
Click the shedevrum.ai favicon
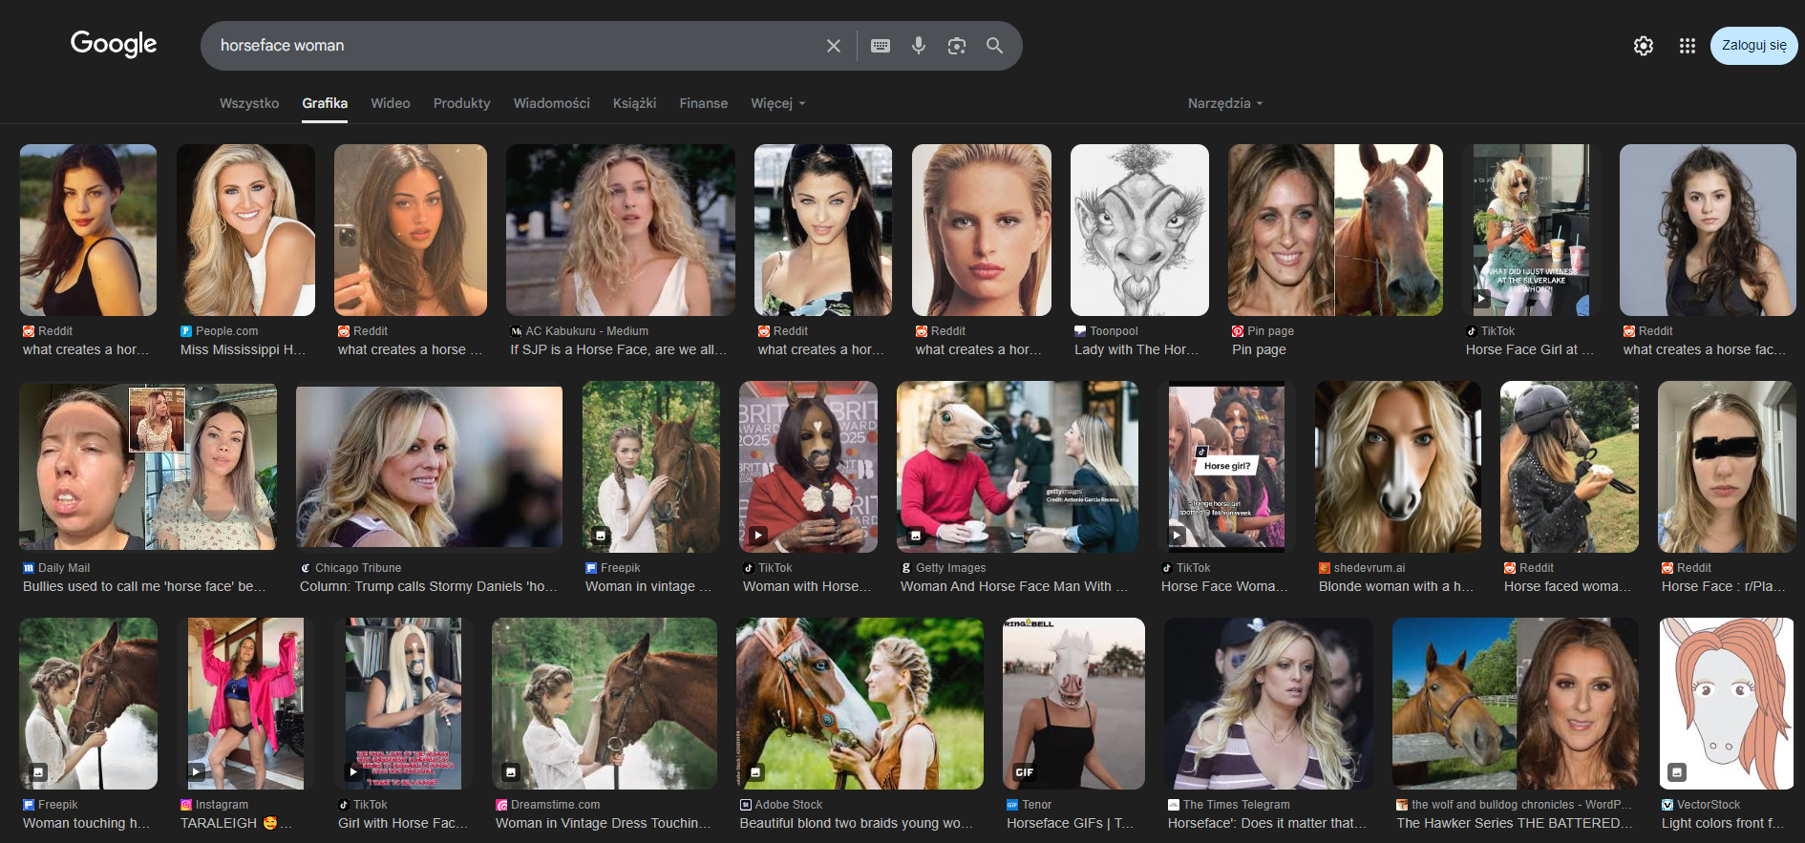(1325, 568)
